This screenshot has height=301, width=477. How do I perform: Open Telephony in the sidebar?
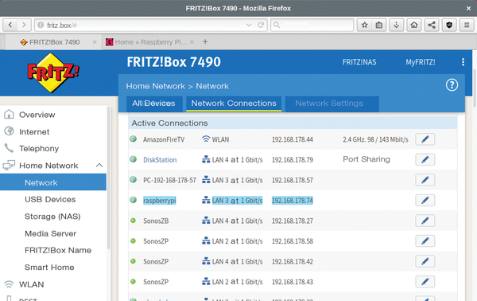pyautogui.click(x=39, y=149)
